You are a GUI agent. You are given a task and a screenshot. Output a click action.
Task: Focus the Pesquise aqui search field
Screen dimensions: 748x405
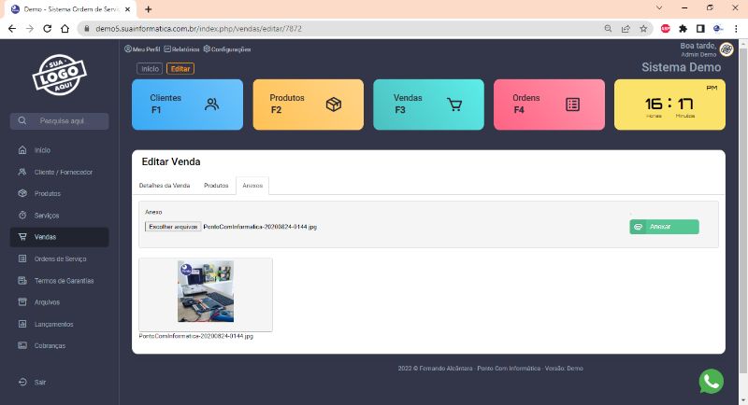click(x=70, y=121)
